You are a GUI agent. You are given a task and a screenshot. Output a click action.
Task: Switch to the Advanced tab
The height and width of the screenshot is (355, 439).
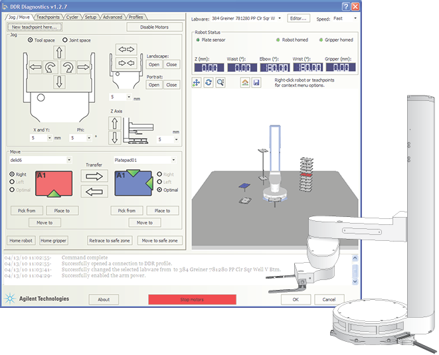[x=112, y=17]
